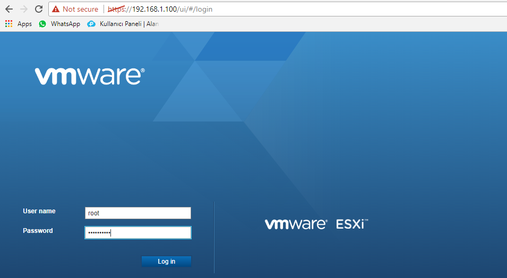Image resolution: width=507 pixels, height=278 pixels.
Task: Click the ESXi product text
Action: [351, 224]
